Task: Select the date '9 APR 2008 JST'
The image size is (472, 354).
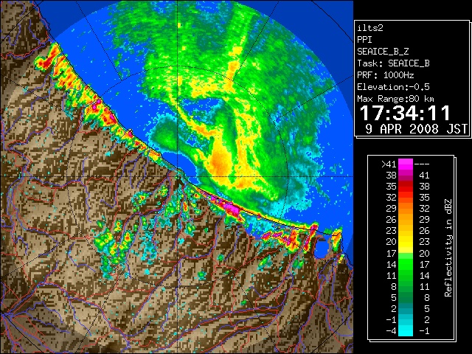Action: point(417,129)
